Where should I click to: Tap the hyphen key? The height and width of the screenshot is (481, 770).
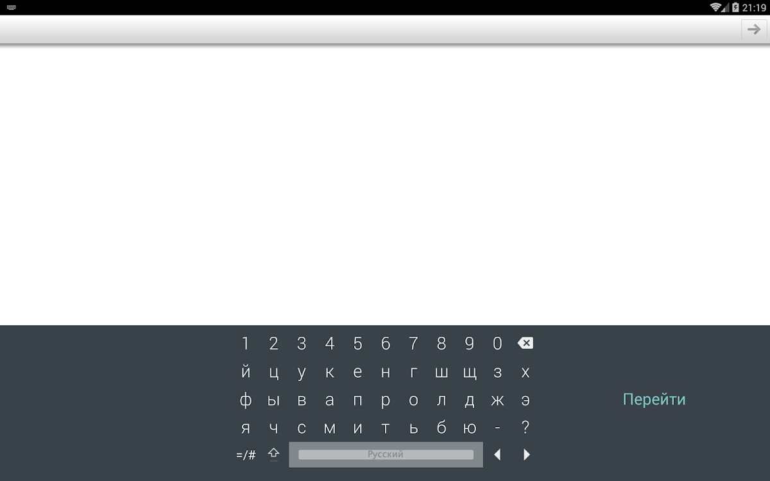[x=497, y=428]
